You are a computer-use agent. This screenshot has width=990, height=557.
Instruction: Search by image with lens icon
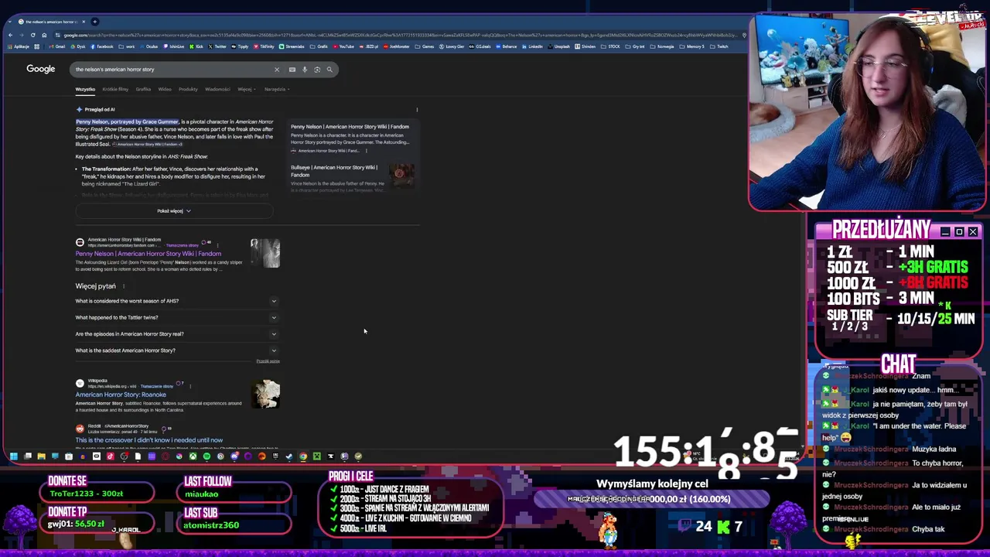pyautogui.click(x=317, y=70)
